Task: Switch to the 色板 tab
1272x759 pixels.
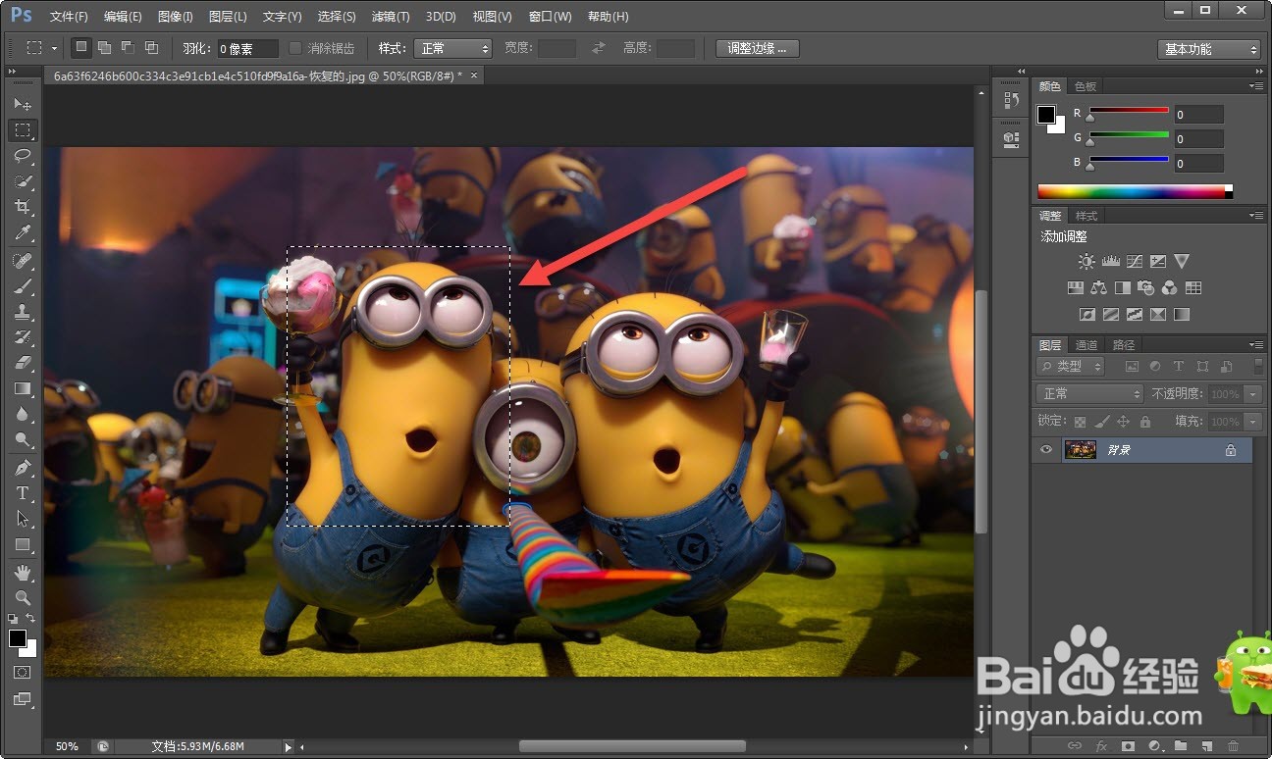Action: click(1086, 86)
